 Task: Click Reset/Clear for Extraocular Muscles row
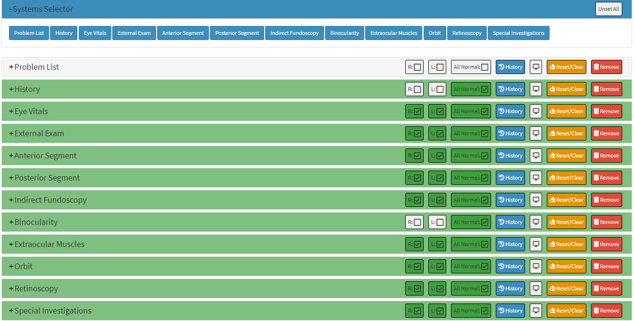click(x=566, y=244)
